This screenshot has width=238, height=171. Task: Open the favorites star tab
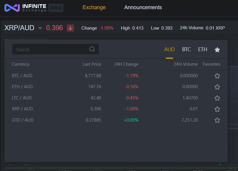point(217,50)
